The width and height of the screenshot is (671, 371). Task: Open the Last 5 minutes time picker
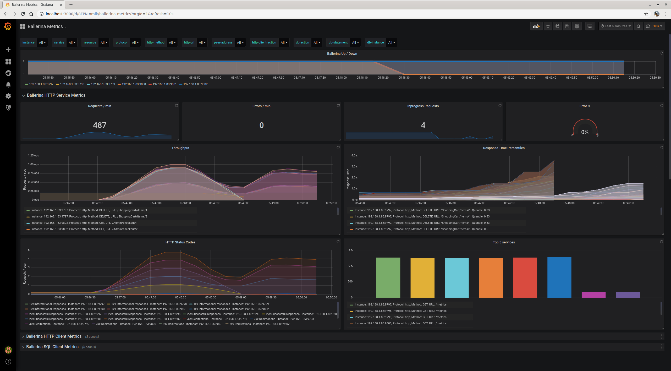coord(615,26)
